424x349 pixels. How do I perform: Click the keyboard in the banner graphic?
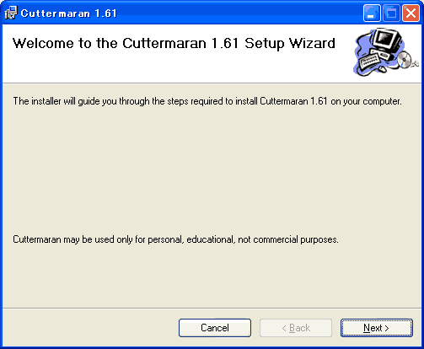pos(368,62)
